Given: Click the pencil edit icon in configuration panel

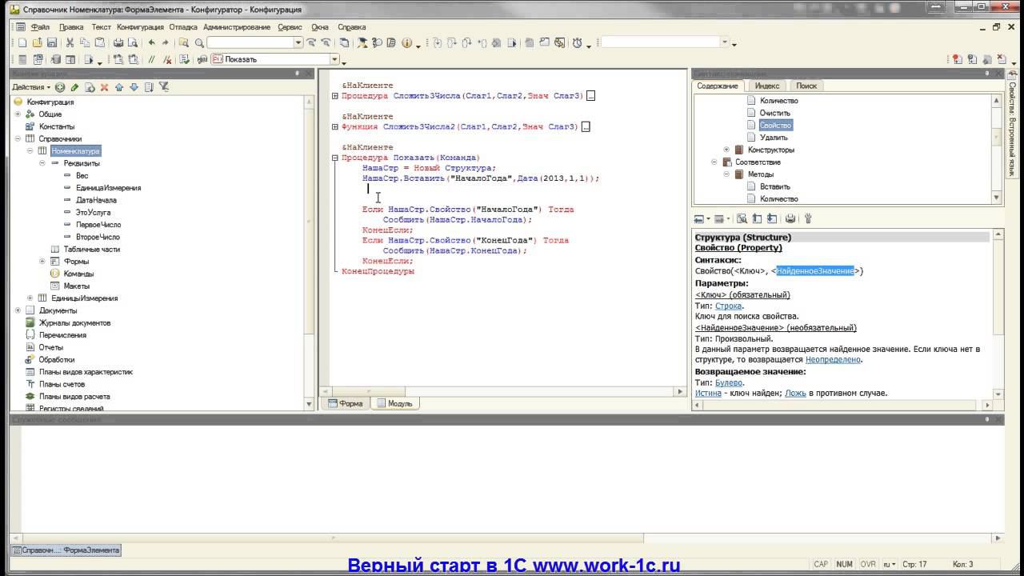Looking at the screenshot, I should [x=75, y=87].
